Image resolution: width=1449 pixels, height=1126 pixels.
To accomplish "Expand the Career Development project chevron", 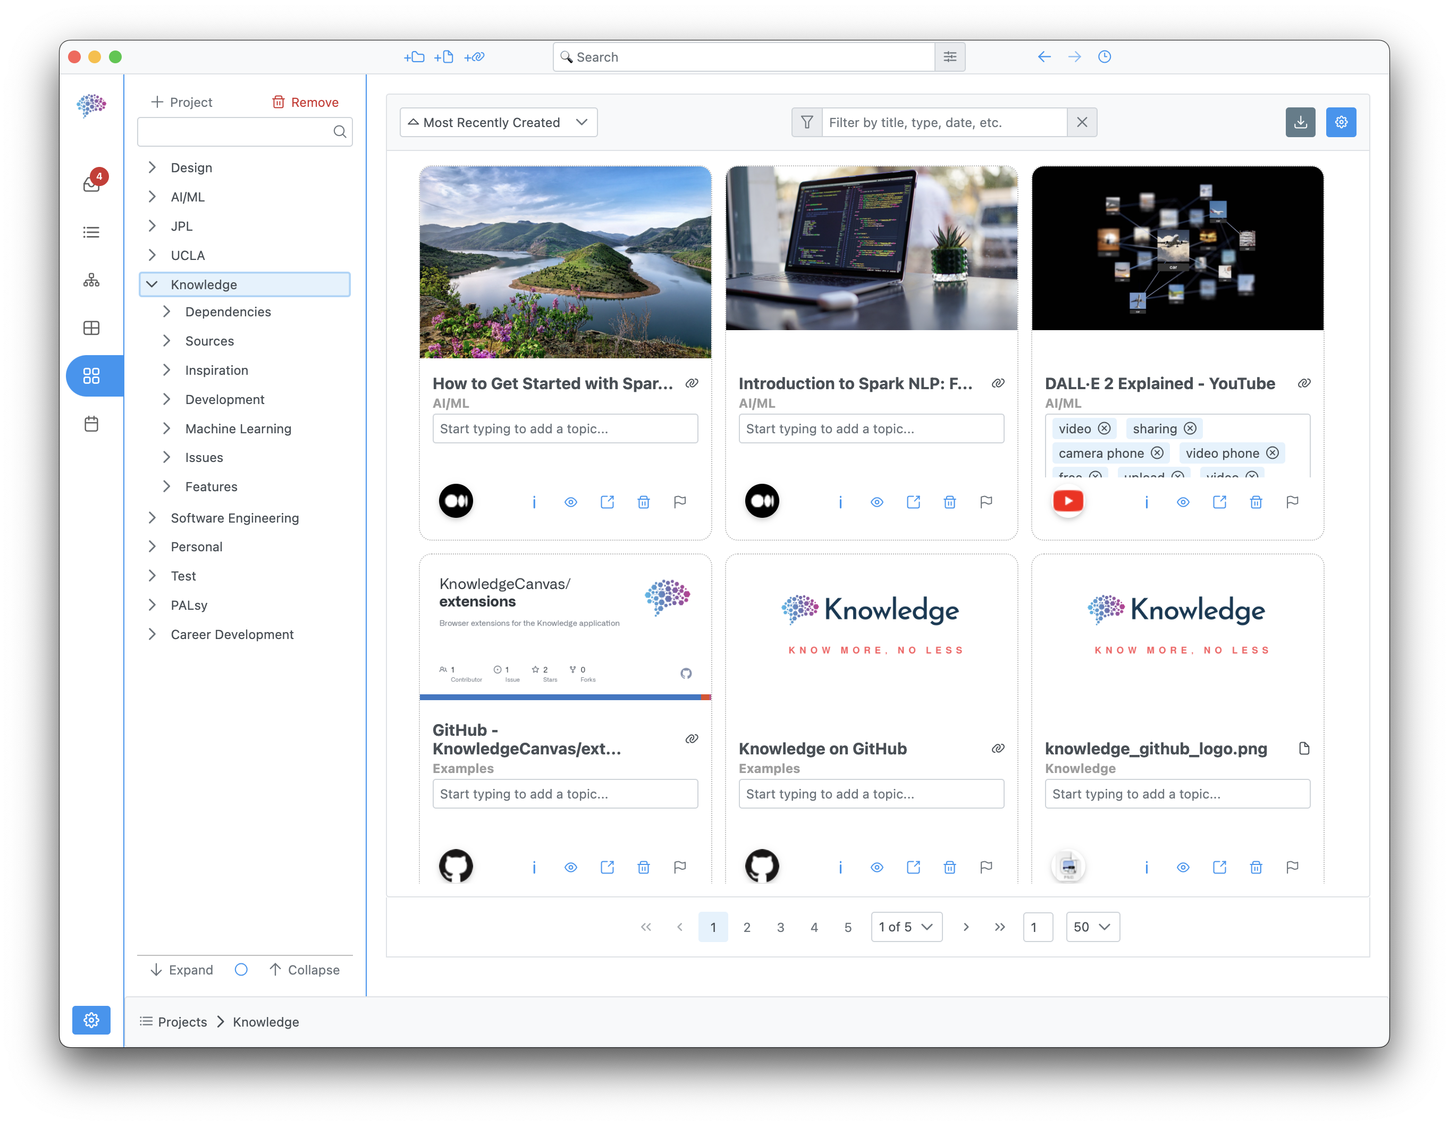I will (x=152, y=634).
